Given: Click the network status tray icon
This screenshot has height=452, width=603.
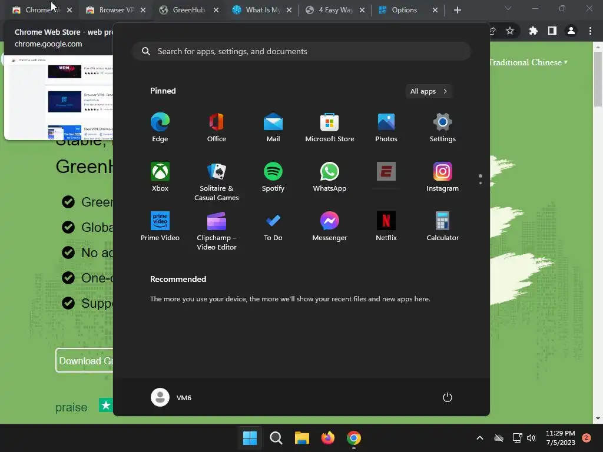Looking at the screenshot, I should pyautogui.click(x=517, y=438).
